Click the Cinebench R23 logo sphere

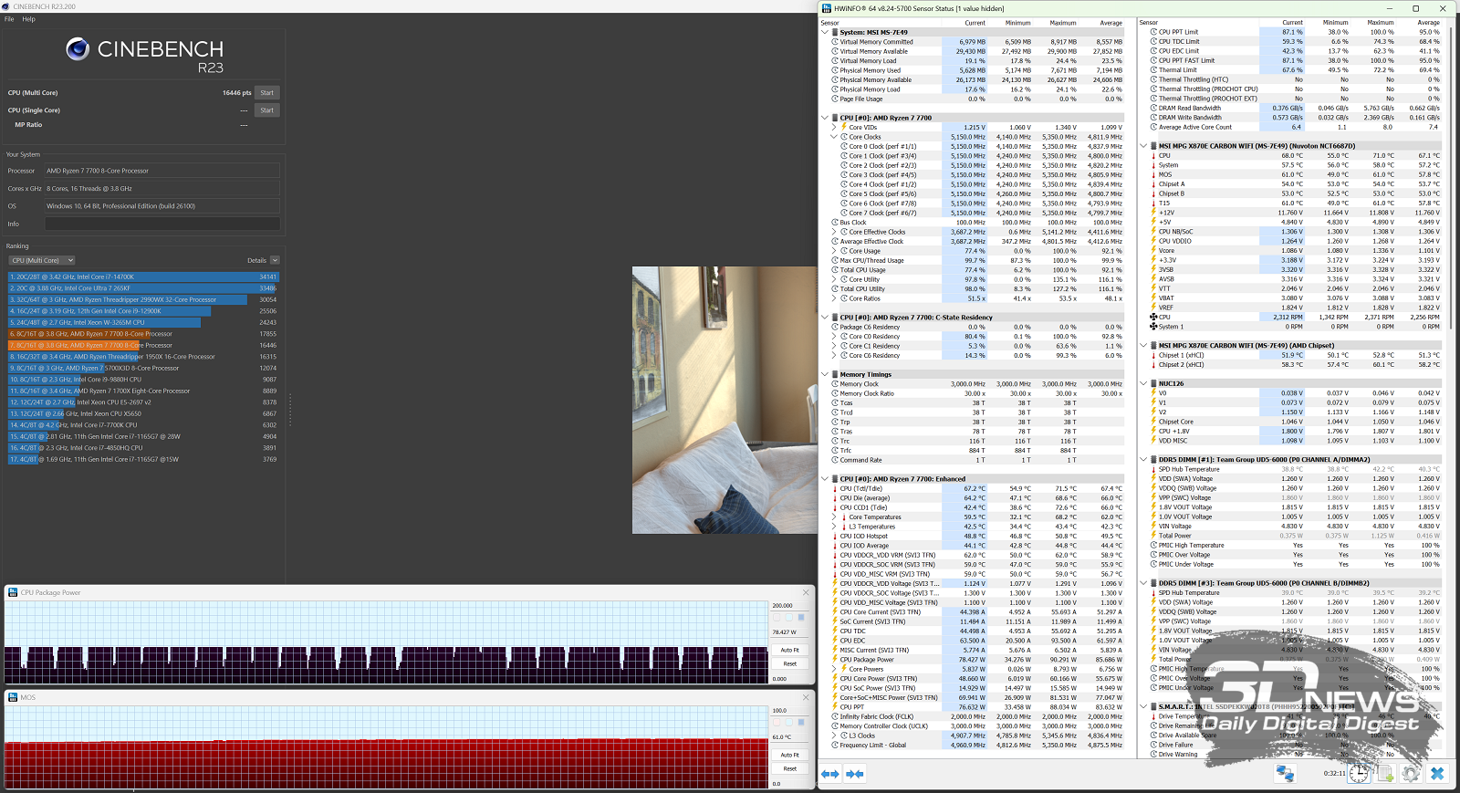click(78, 49)
